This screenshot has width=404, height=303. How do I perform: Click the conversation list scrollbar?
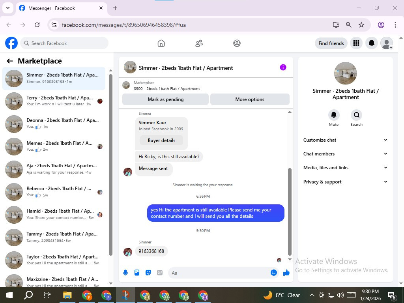pos(110,165)
